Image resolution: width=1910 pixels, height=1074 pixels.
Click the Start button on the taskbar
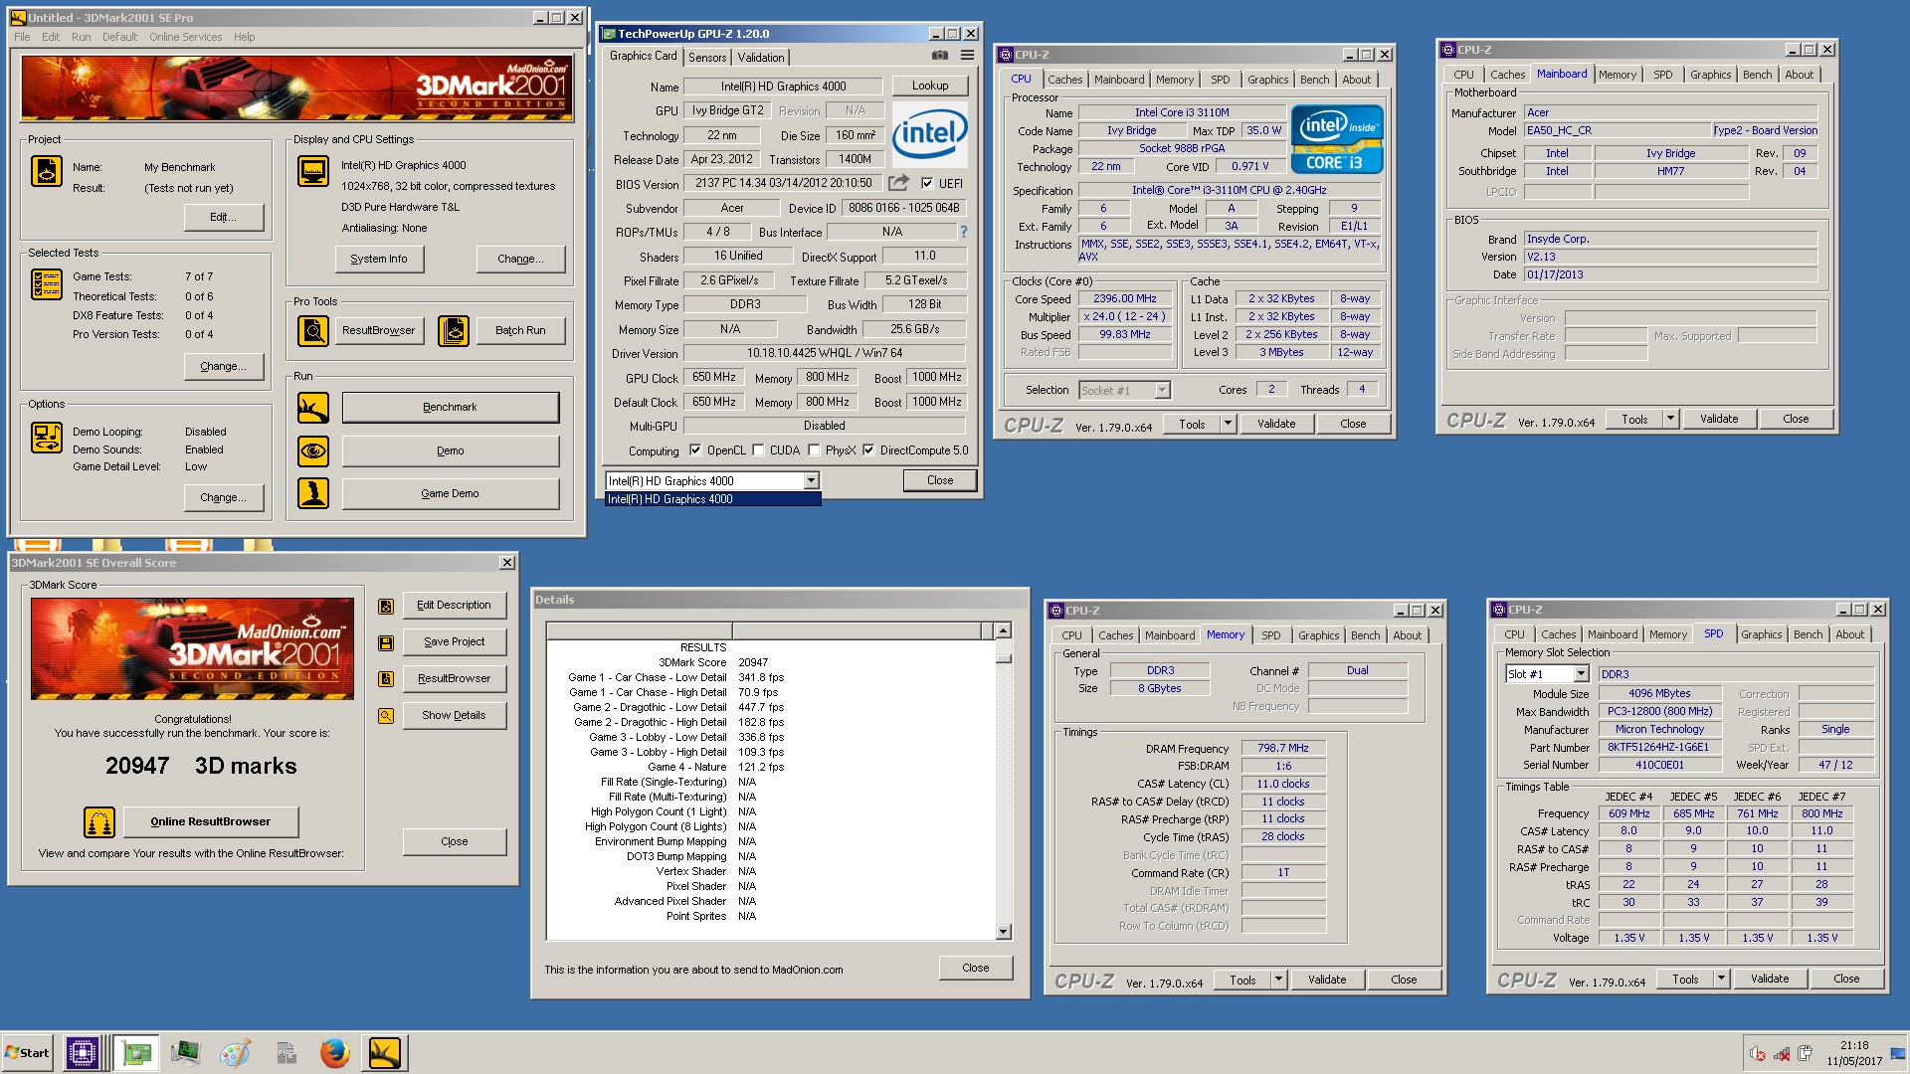point(28,1053)
